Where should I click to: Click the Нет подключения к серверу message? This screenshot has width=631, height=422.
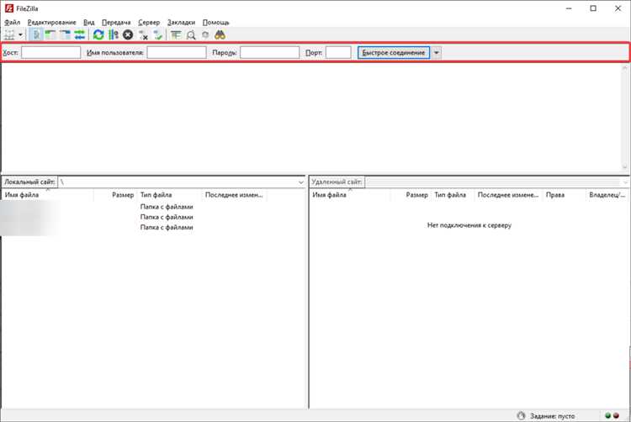469,225
